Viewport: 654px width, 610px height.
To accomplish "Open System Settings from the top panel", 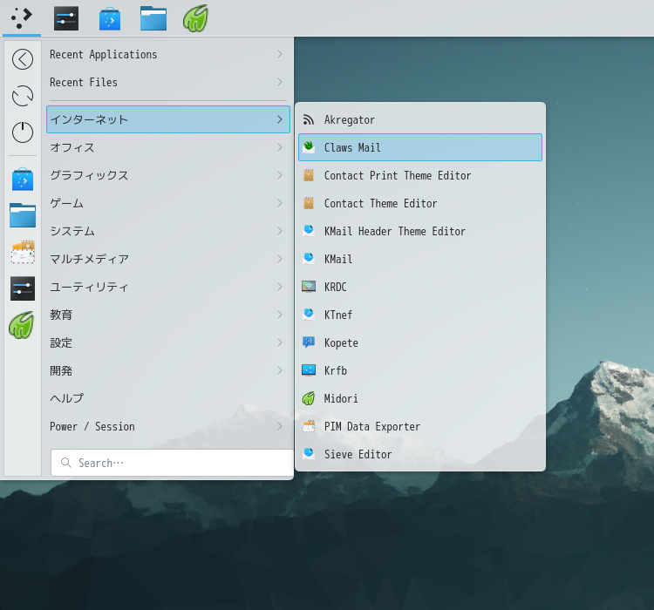I will (x=66, y=18).
